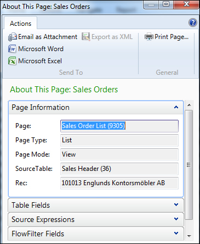Expand the FlowFilter Fields section
Screen dimensions: 200x244
96,234
